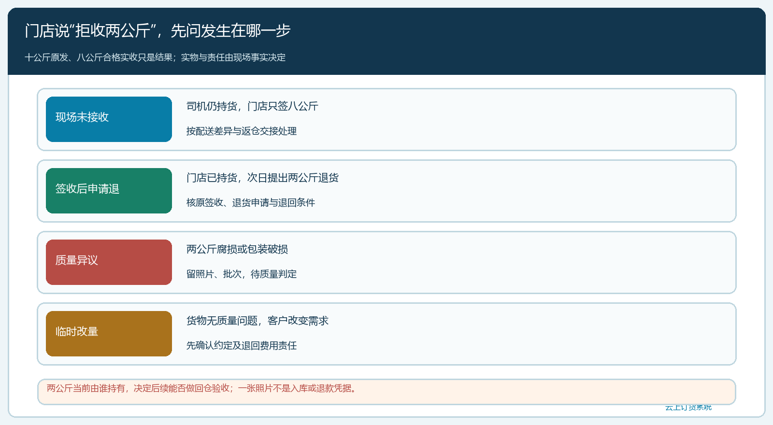The width and height of the screenshot is (773, 425).
Task: Click the blue 现场未接收 label
Action: [x=109, y=119]
